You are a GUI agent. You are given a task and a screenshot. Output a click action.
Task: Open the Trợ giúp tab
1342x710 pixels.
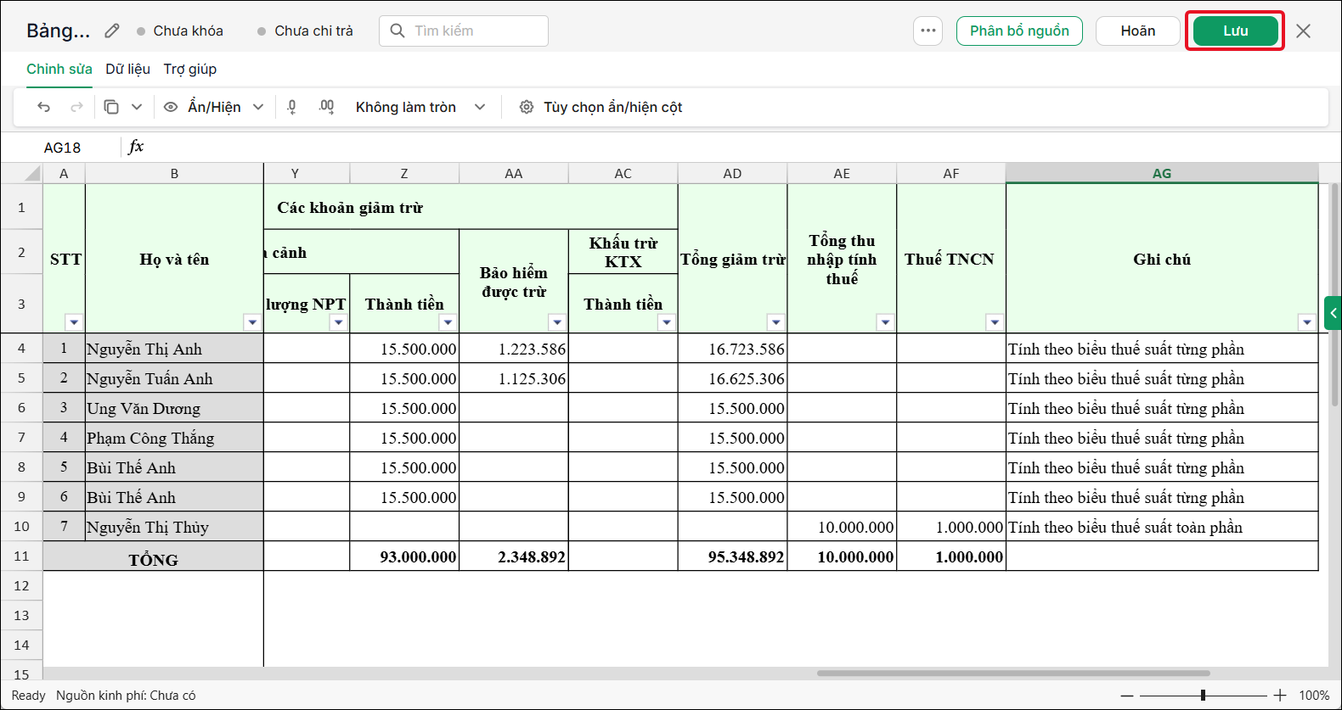(x=190, y=69)
